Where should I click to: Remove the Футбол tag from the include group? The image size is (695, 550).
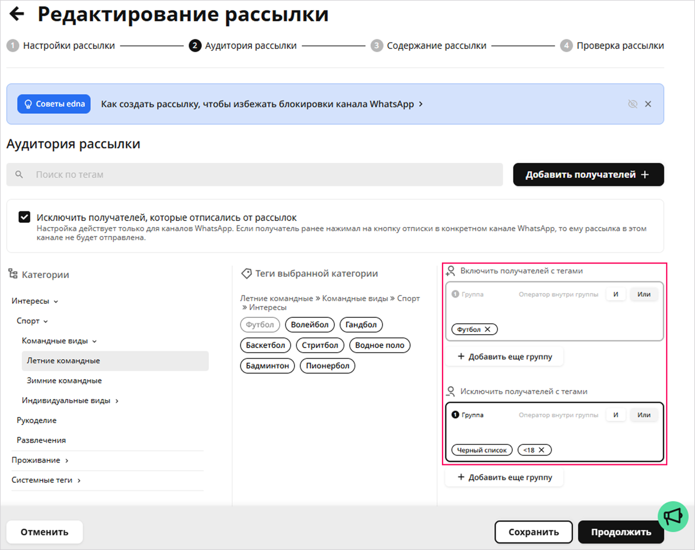coord(488,329)
